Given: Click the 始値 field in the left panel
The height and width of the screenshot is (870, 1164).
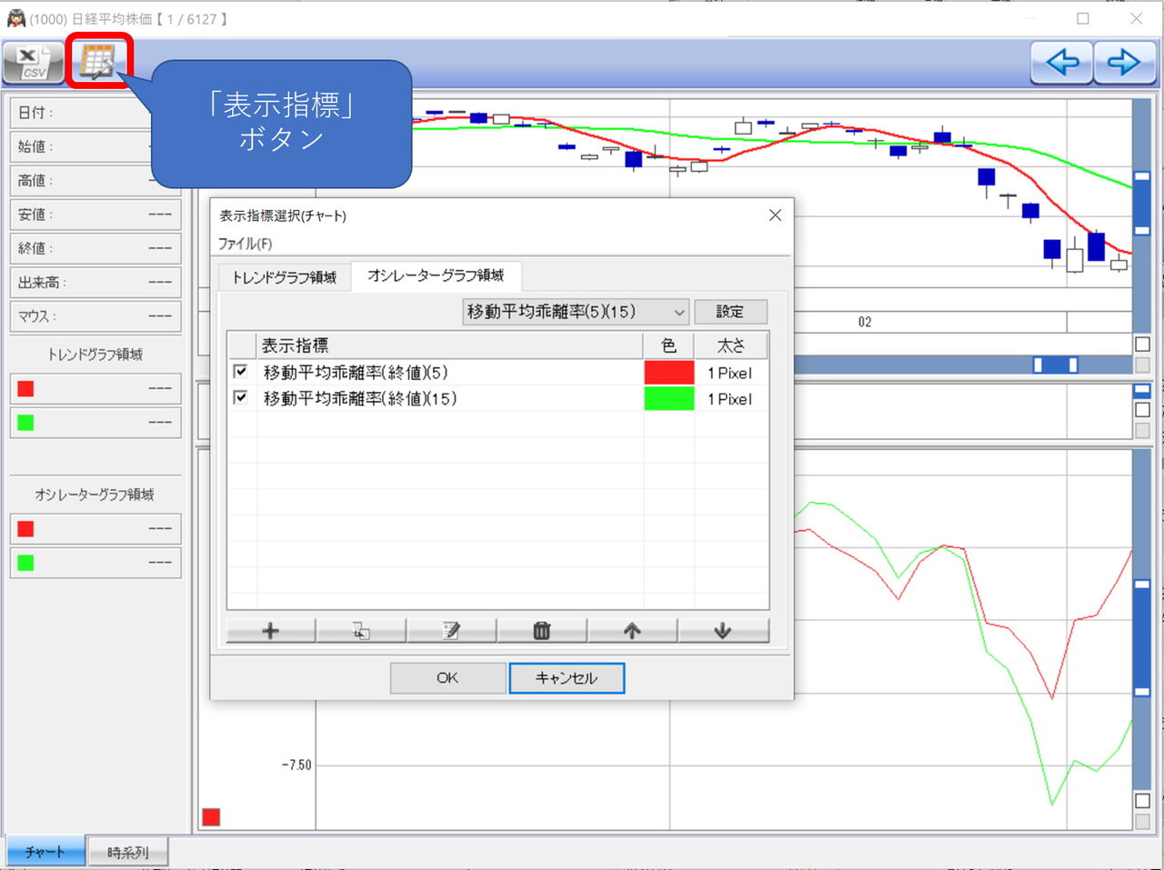Looking at the screenshot, I should (x=95, y=146).
